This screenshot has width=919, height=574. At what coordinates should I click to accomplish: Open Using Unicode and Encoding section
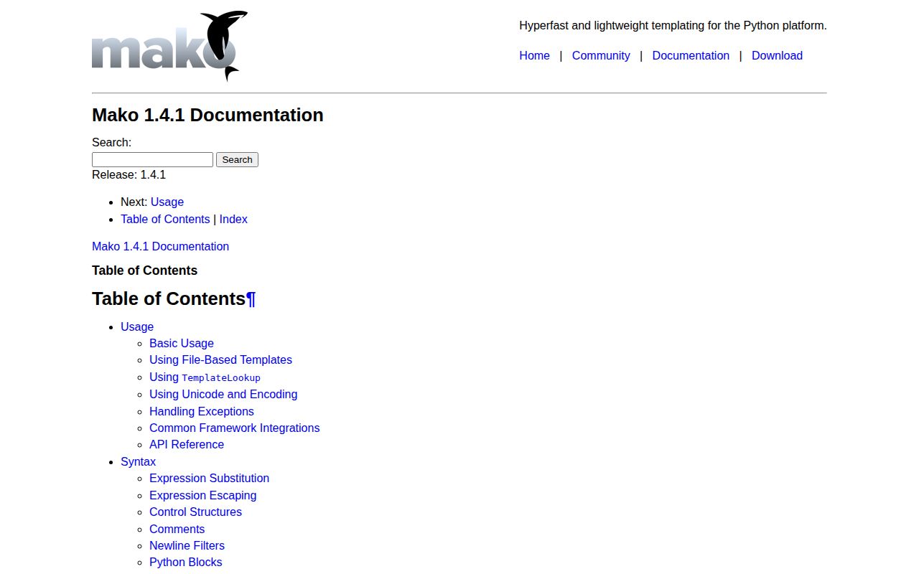point(223,394)
